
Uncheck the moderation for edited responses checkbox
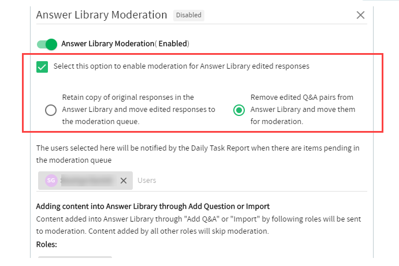click(x=42, y=67)
